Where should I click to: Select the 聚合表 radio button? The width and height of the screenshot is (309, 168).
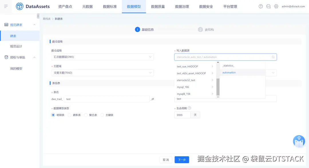tap(86, 115)
